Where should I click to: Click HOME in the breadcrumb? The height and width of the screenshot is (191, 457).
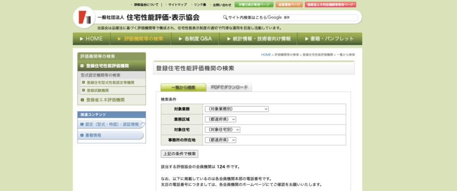point(266,55)
